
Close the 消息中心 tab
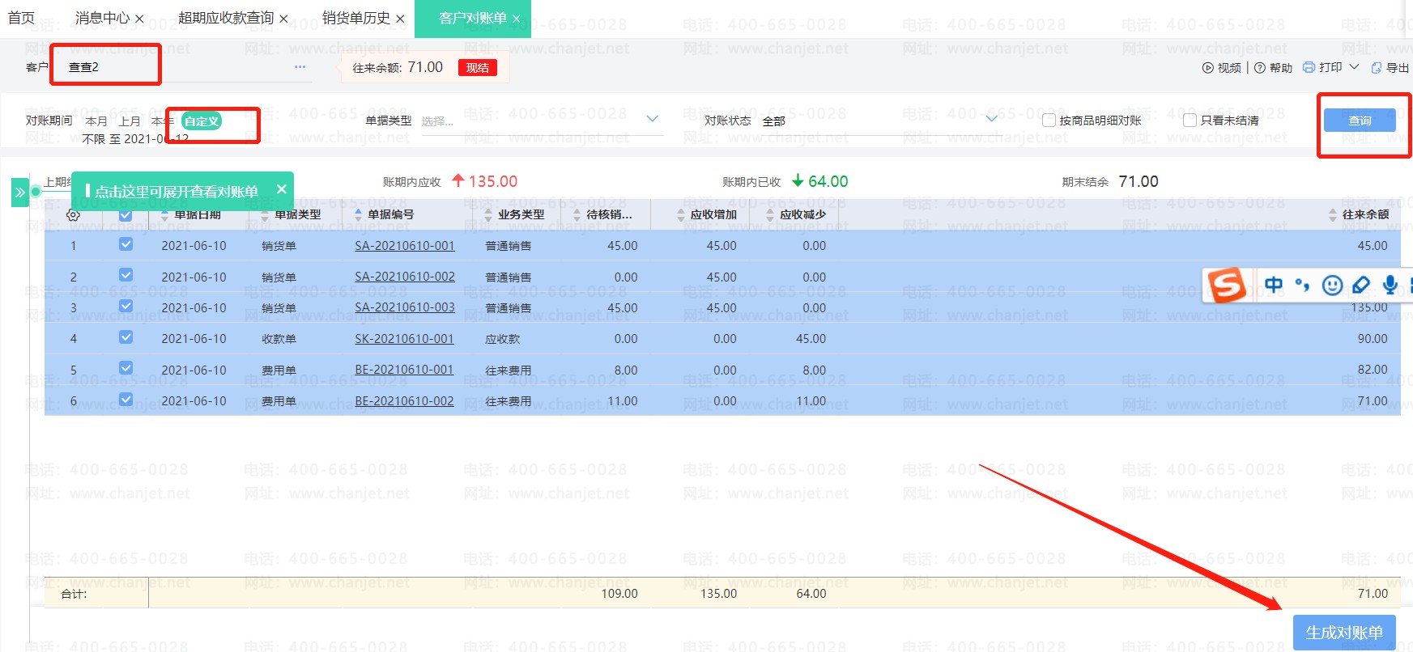(x=139, y=19)
